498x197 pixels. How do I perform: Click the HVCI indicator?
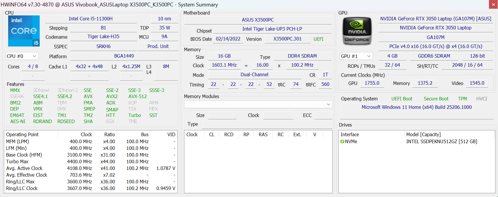(x=482, y=99)
